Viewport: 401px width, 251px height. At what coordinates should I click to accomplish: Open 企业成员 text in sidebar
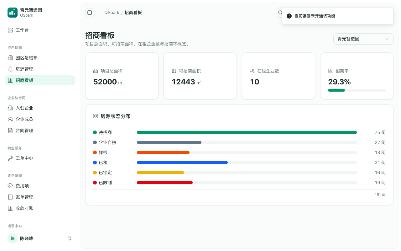click(24, 119)
